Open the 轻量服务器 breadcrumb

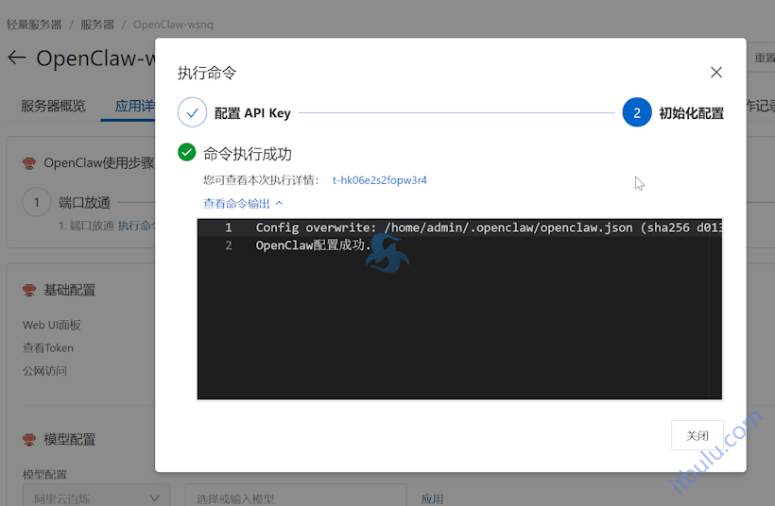coord(34,25)
